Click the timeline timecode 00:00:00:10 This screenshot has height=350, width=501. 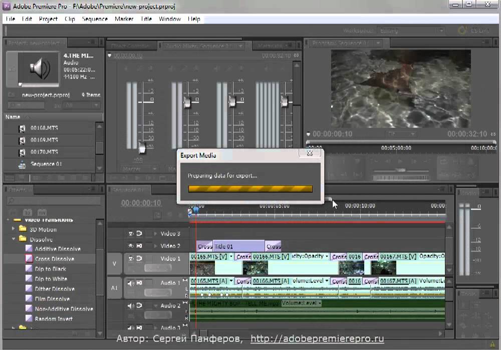tap(141, 203)
